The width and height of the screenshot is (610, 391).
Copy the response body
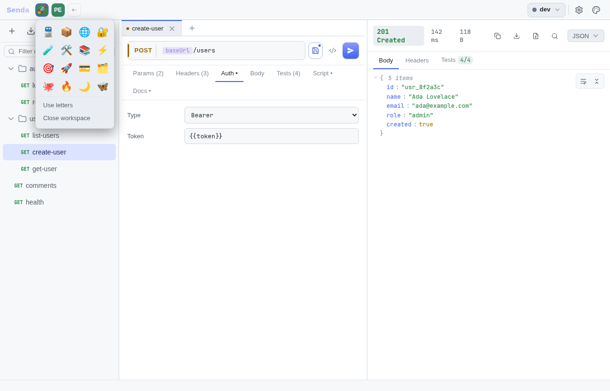point(498,36)
